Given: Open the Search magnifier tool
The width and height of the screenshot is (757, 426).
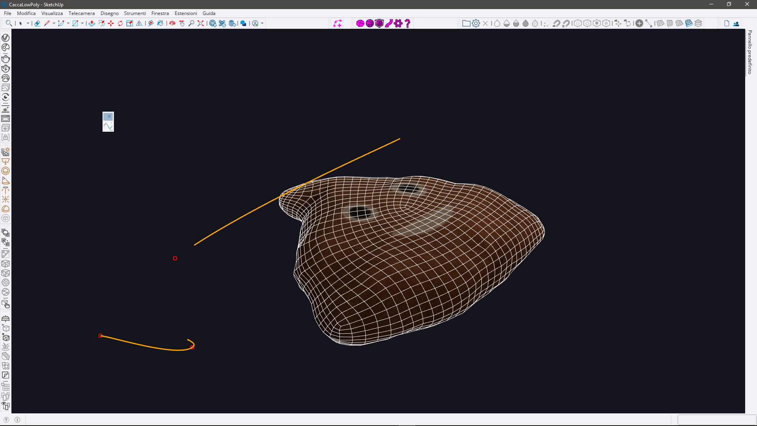Looking at the screenshot, I should pyautogui.click(x=9, y=23).
